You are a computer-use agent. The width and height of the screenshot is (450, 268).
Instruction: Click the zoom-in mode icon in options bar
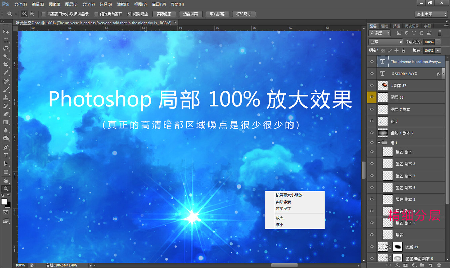(x=25, y=14)
